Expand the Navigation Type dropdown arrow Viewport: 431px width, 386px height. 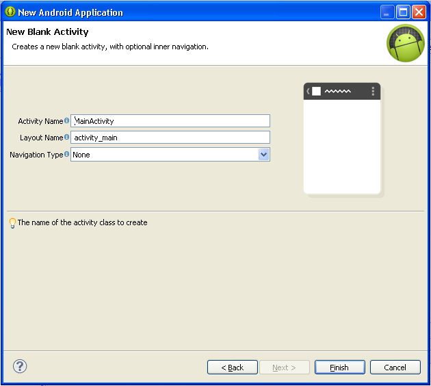tap(263, 155)
